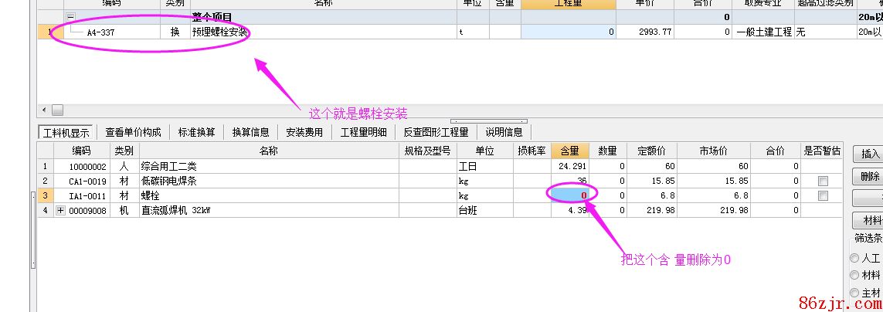This screenshot has width=883, height=312.
Task: Select the 材料 filter radio button
Action: click(854, 275)
